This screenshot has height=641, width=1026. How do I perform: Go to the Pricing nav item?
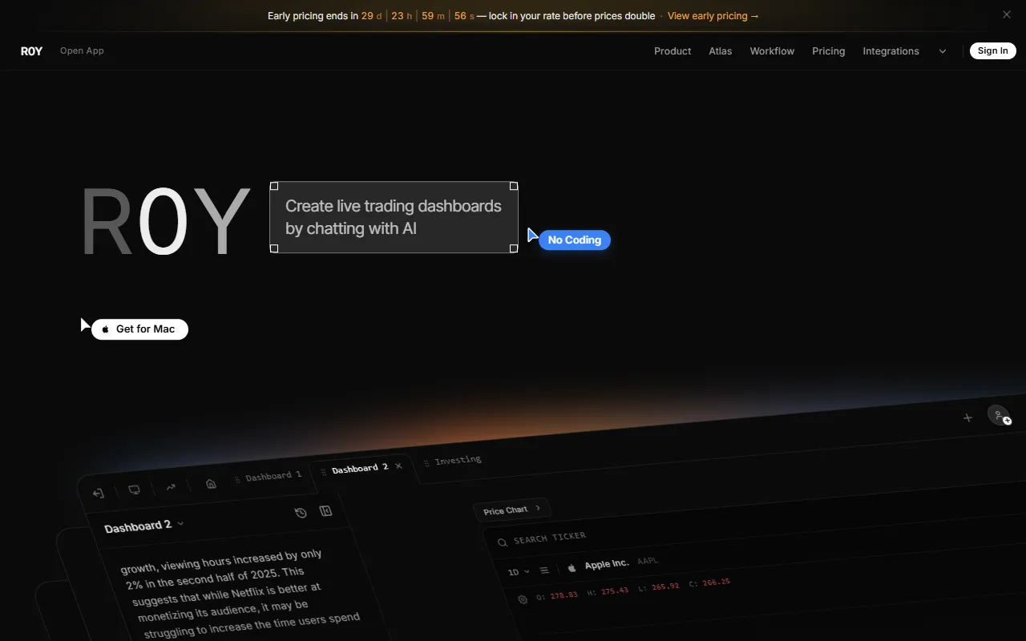(x=828, y=51)
